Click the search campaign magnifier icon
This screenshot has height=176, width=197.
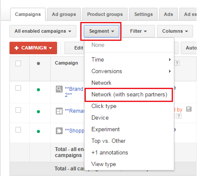click(59, 89)
